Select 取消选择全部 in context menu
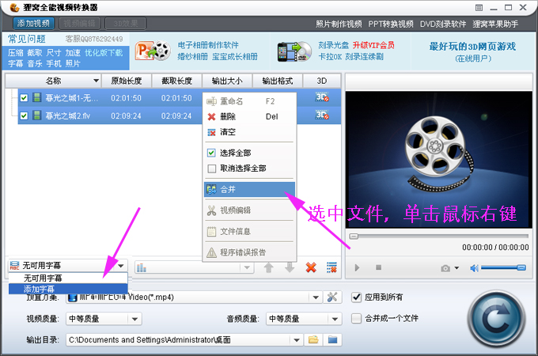 pos(249,169)
